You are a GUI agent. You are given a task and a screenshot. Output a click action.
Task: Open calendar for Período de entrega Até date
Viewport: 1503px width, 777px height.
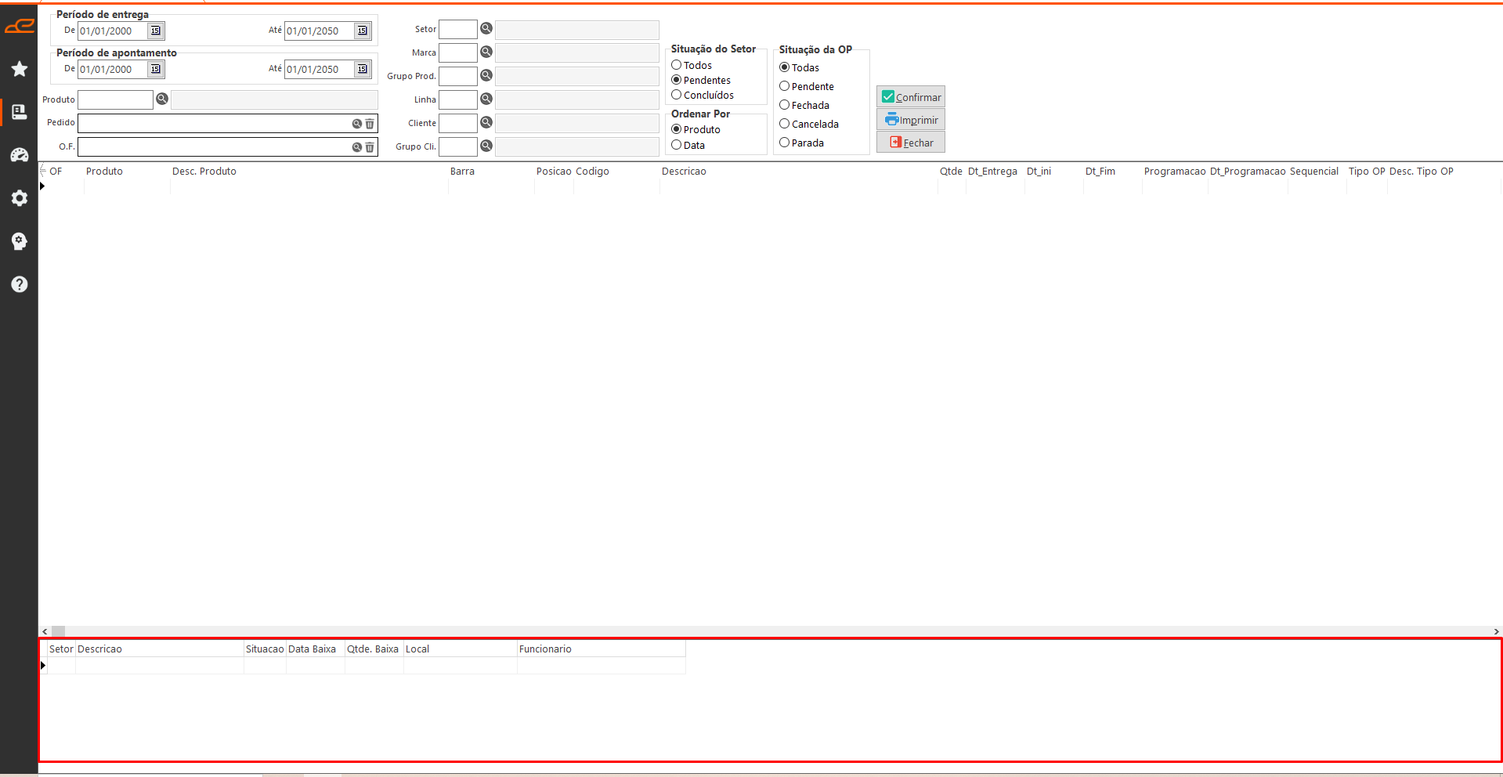pos(362,31)
